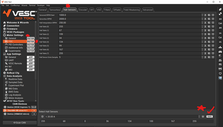The image size is (223, 127).
Task: Select Connection in sidebar
Action: [x=13, y=26]
